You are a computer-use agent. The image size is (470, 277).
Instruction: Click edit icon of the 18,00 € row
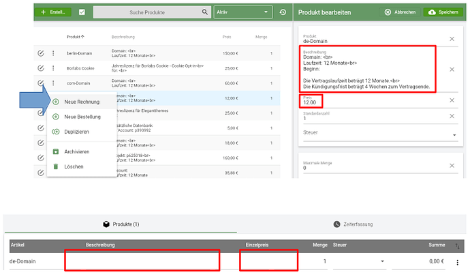tap(41, 143)
